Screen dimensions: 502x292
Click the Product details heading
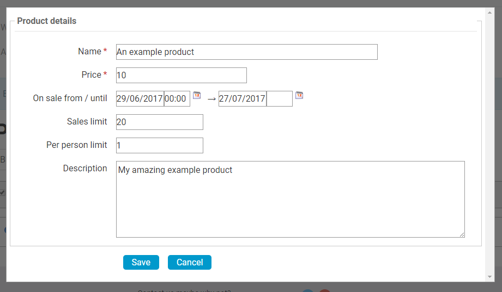47,21
